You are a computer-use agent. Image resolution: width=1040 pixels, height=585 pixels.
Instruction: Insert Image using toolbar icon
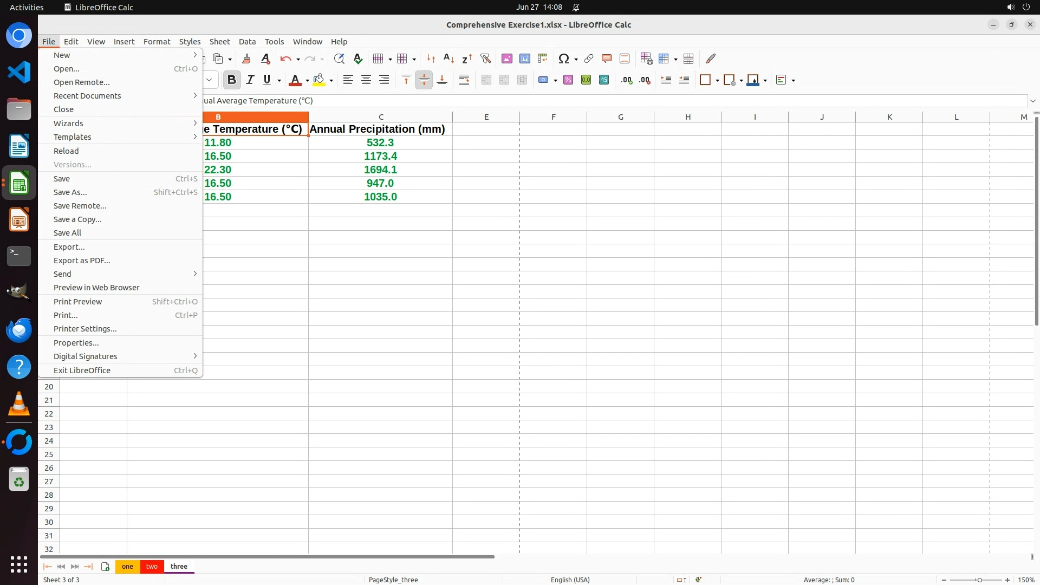click(507, 58)
